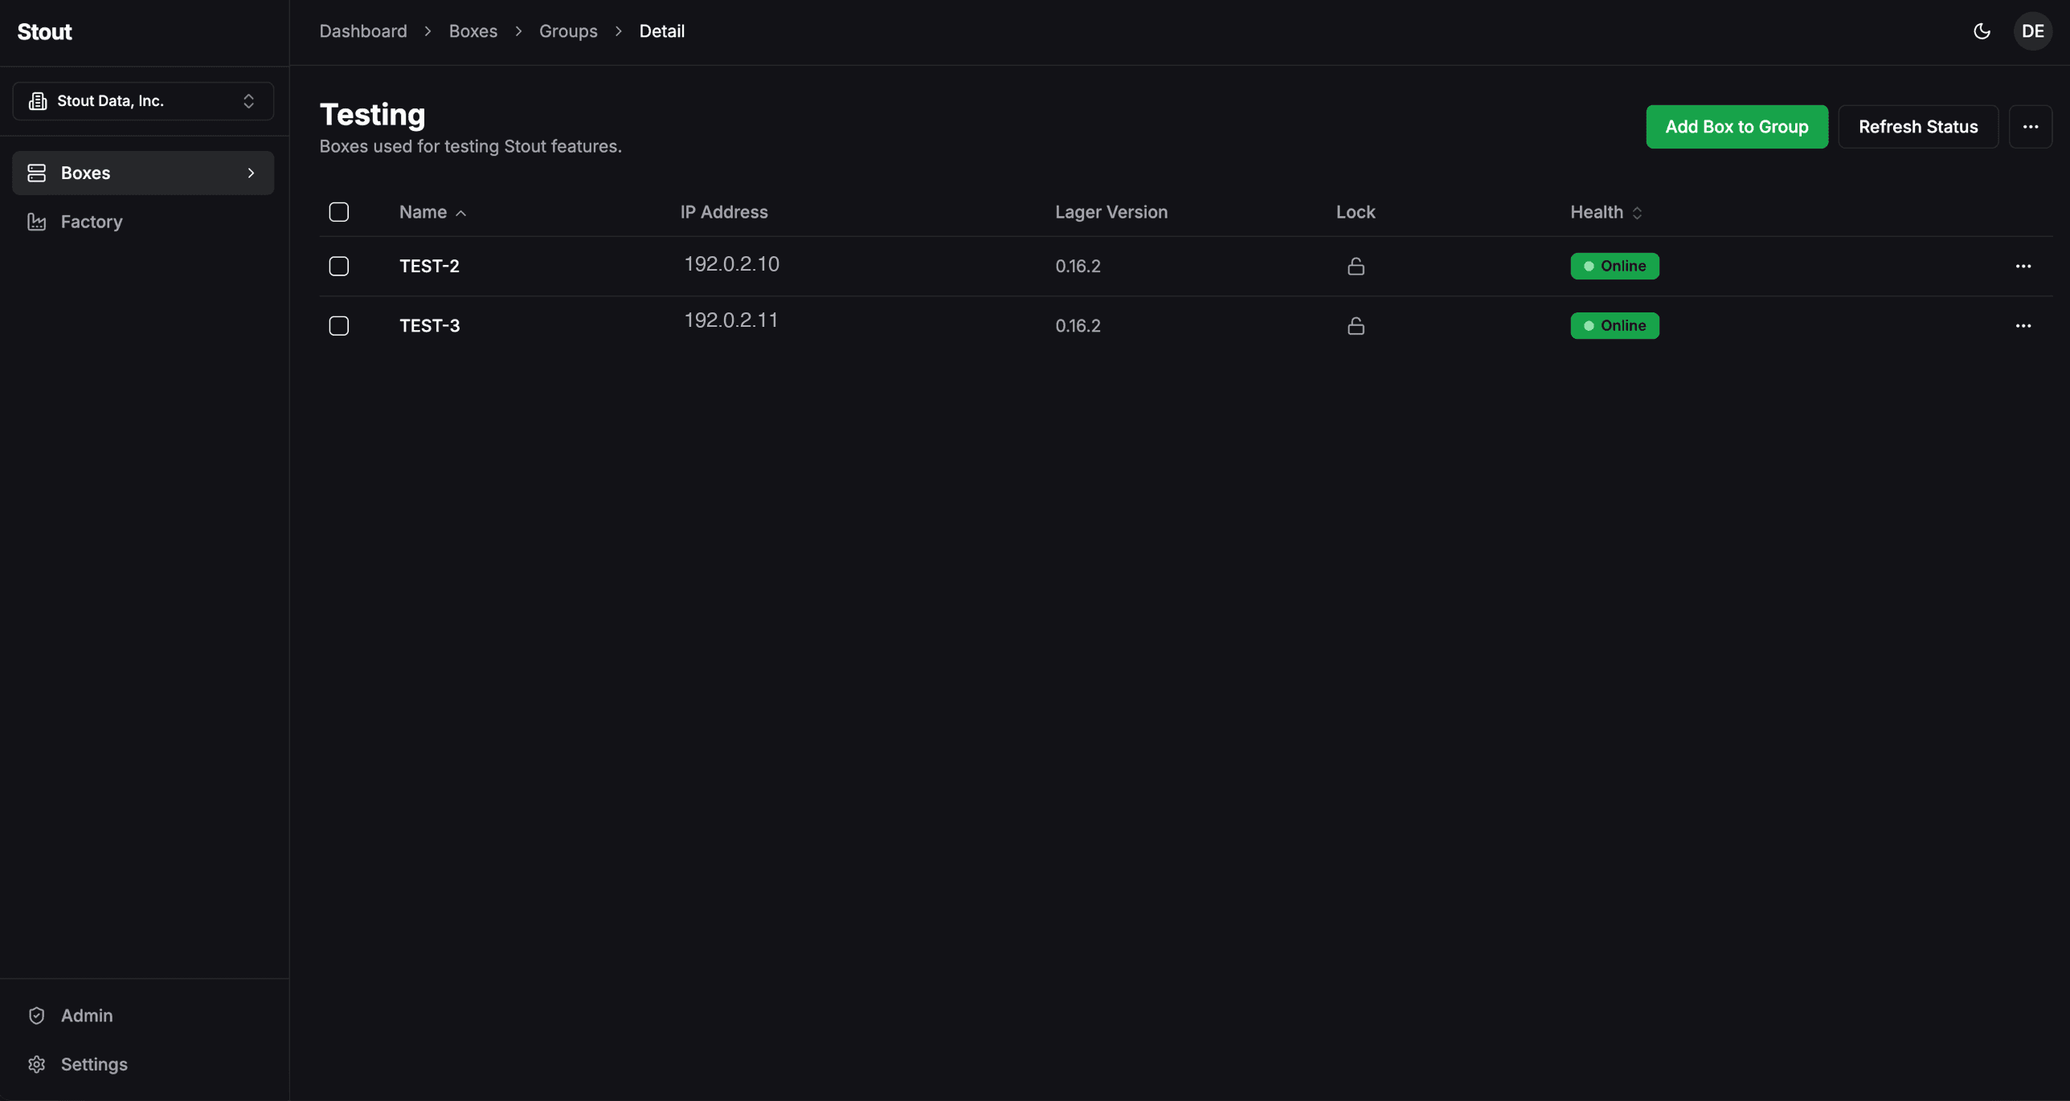Check the TEST-2 row checkbox
Image resolution: width=2070 pixels, height=1101 pixels.
(x=339, y=266)
